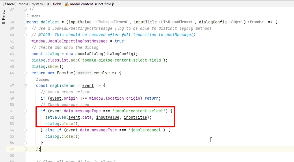The height and width of the screenshot is (162, 294).
Task: Click the first HTMLInputElement type hint
Action: [x=111, y=22]
